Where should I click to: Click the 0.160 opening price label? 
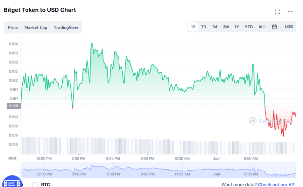[x=14, y=106]
